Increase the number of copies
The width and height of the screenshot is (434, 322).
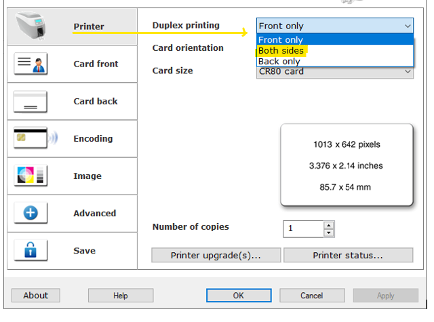pyautogui.click(x=329, y=224)
